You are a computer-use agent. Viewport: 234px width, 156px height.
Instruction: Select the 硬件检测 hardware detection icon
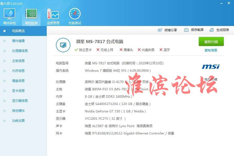point(31,14)
